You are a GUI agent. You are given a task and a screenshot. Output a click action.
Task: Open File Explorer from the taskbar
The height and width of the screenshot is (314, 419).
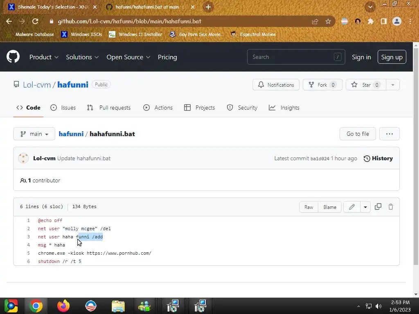[x=118, y=306]
